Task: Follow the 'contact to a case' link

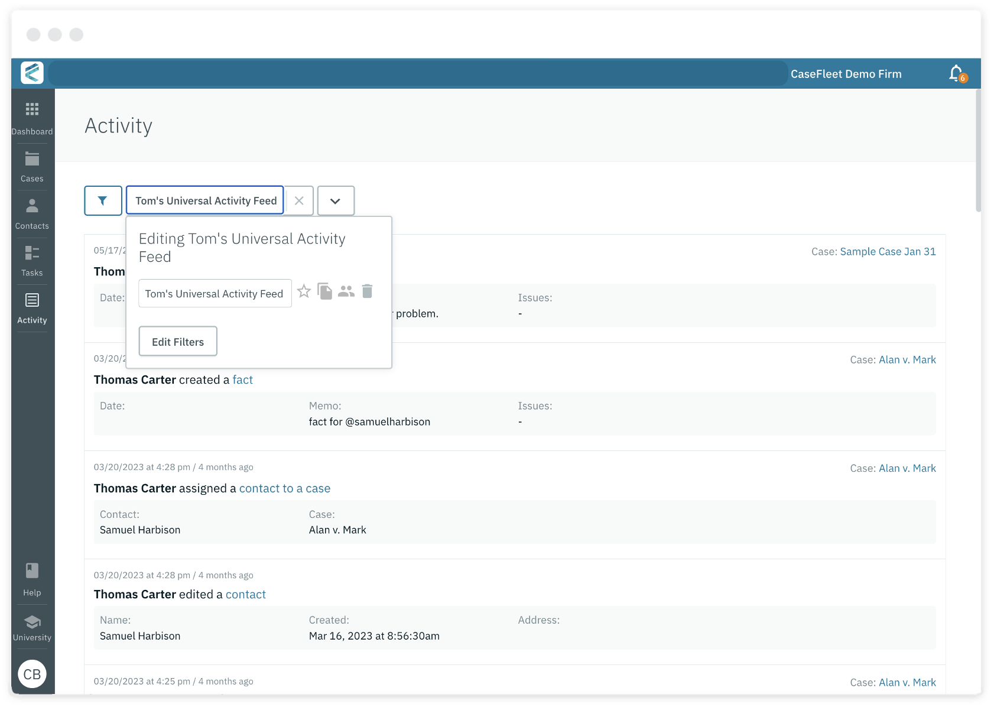Action: 284,488
